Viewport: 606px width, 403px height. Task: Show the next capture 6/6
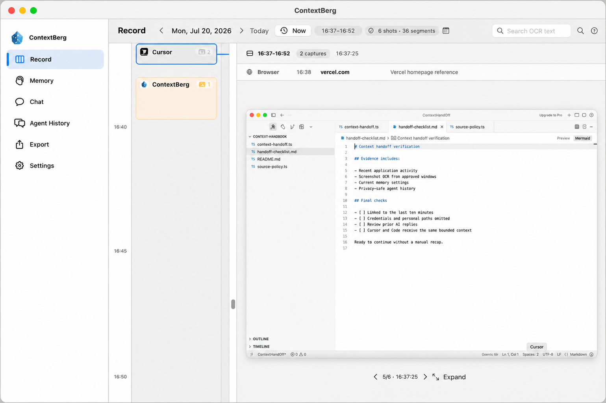(x=425, y=377)
